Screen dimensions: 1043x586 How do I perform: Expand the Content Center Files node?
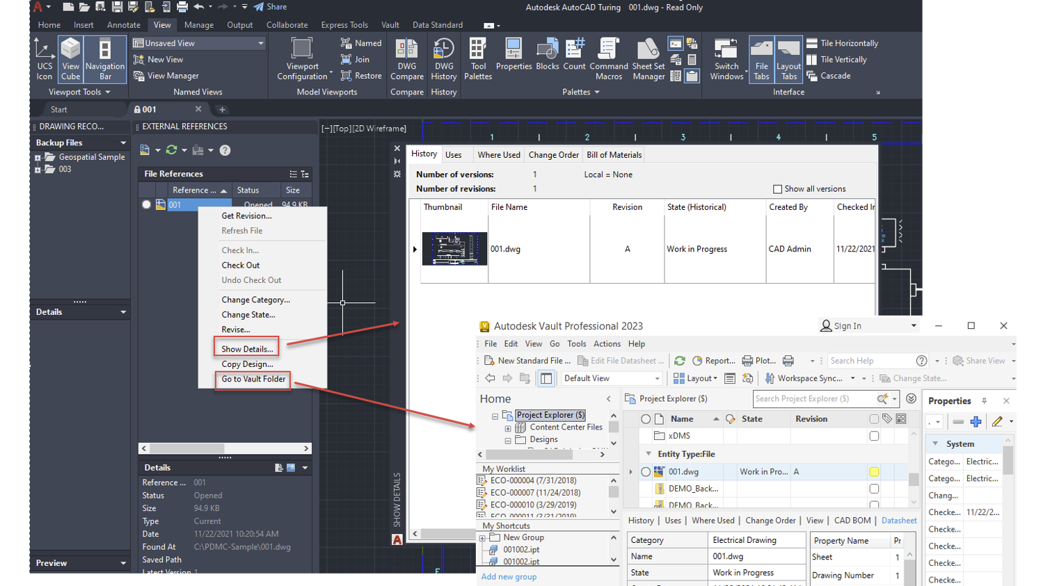[x=508, y=428]
